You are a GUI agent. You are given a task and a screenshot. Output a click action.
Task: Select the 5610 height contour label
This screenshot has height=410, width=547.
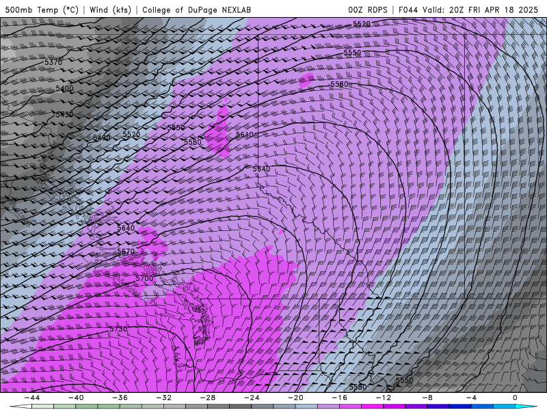(245, 134)
